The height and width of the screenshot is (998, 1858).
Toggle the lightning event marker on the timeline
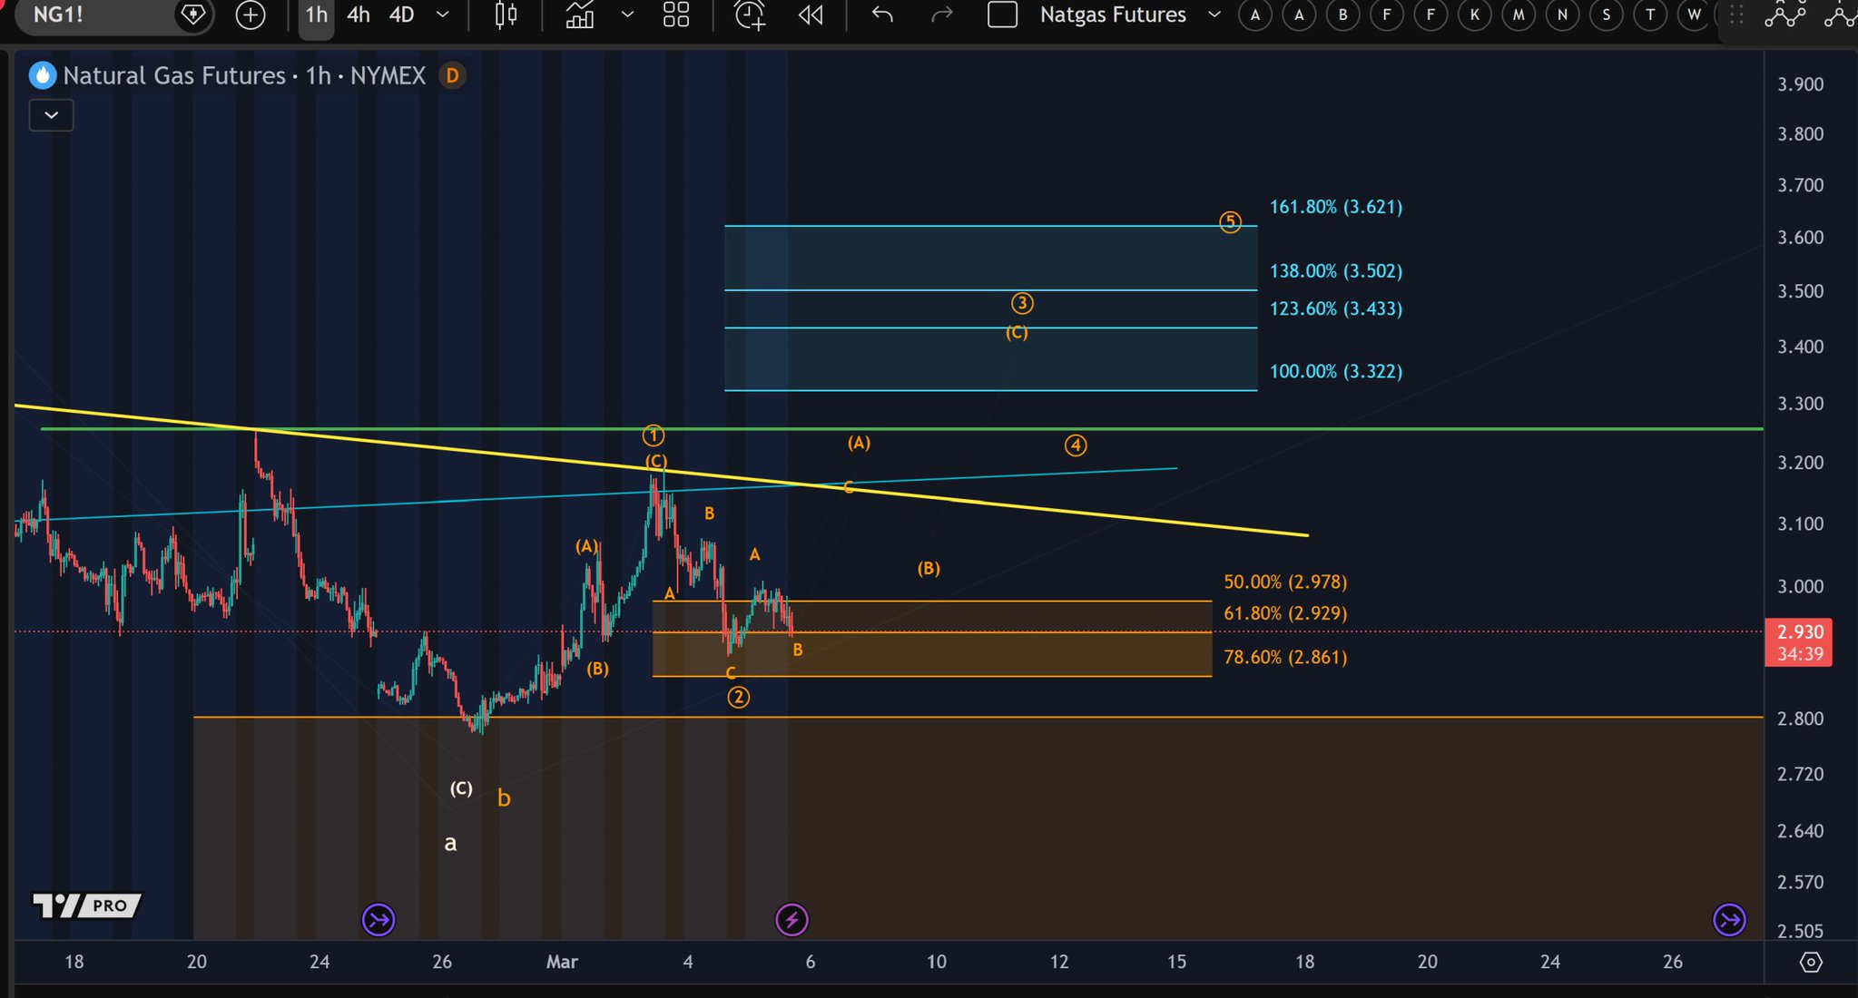791,920
